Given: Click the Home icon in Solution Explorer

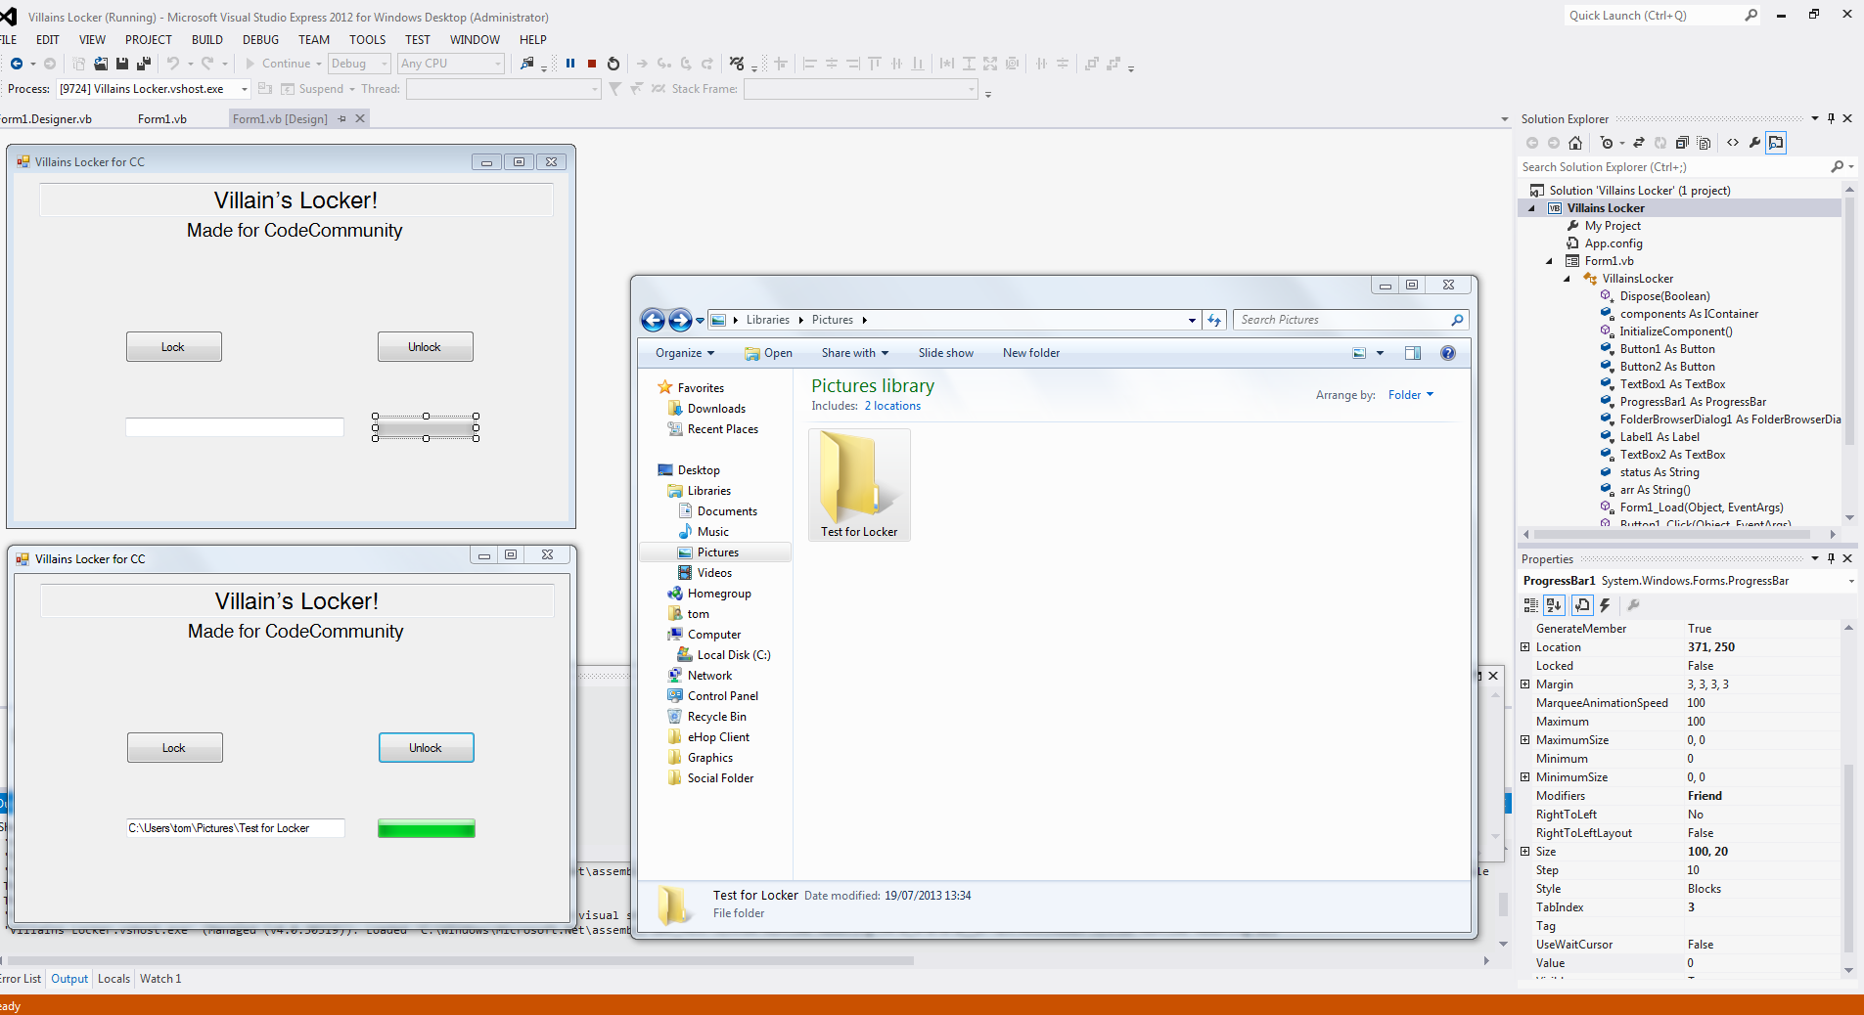Looking at the screenshot, I should [x=1575, y=143].
